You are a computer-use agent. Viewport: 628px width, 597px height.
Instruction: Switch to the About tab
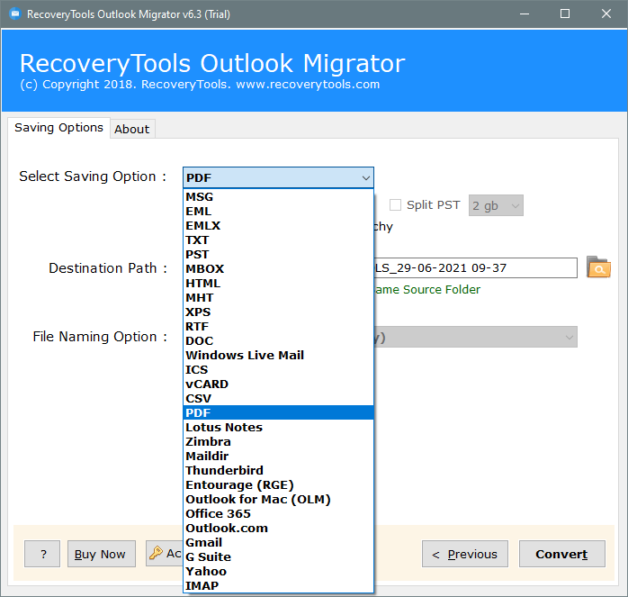[x=132, y=129]
